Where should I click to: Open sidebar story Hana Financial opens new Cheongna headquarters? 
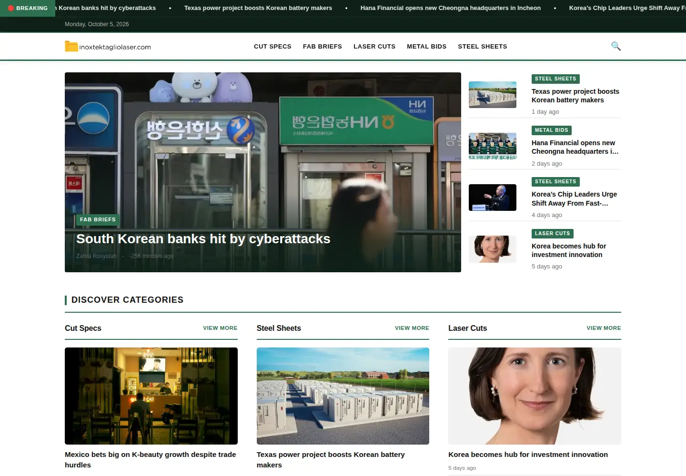(x=575, y=147)
